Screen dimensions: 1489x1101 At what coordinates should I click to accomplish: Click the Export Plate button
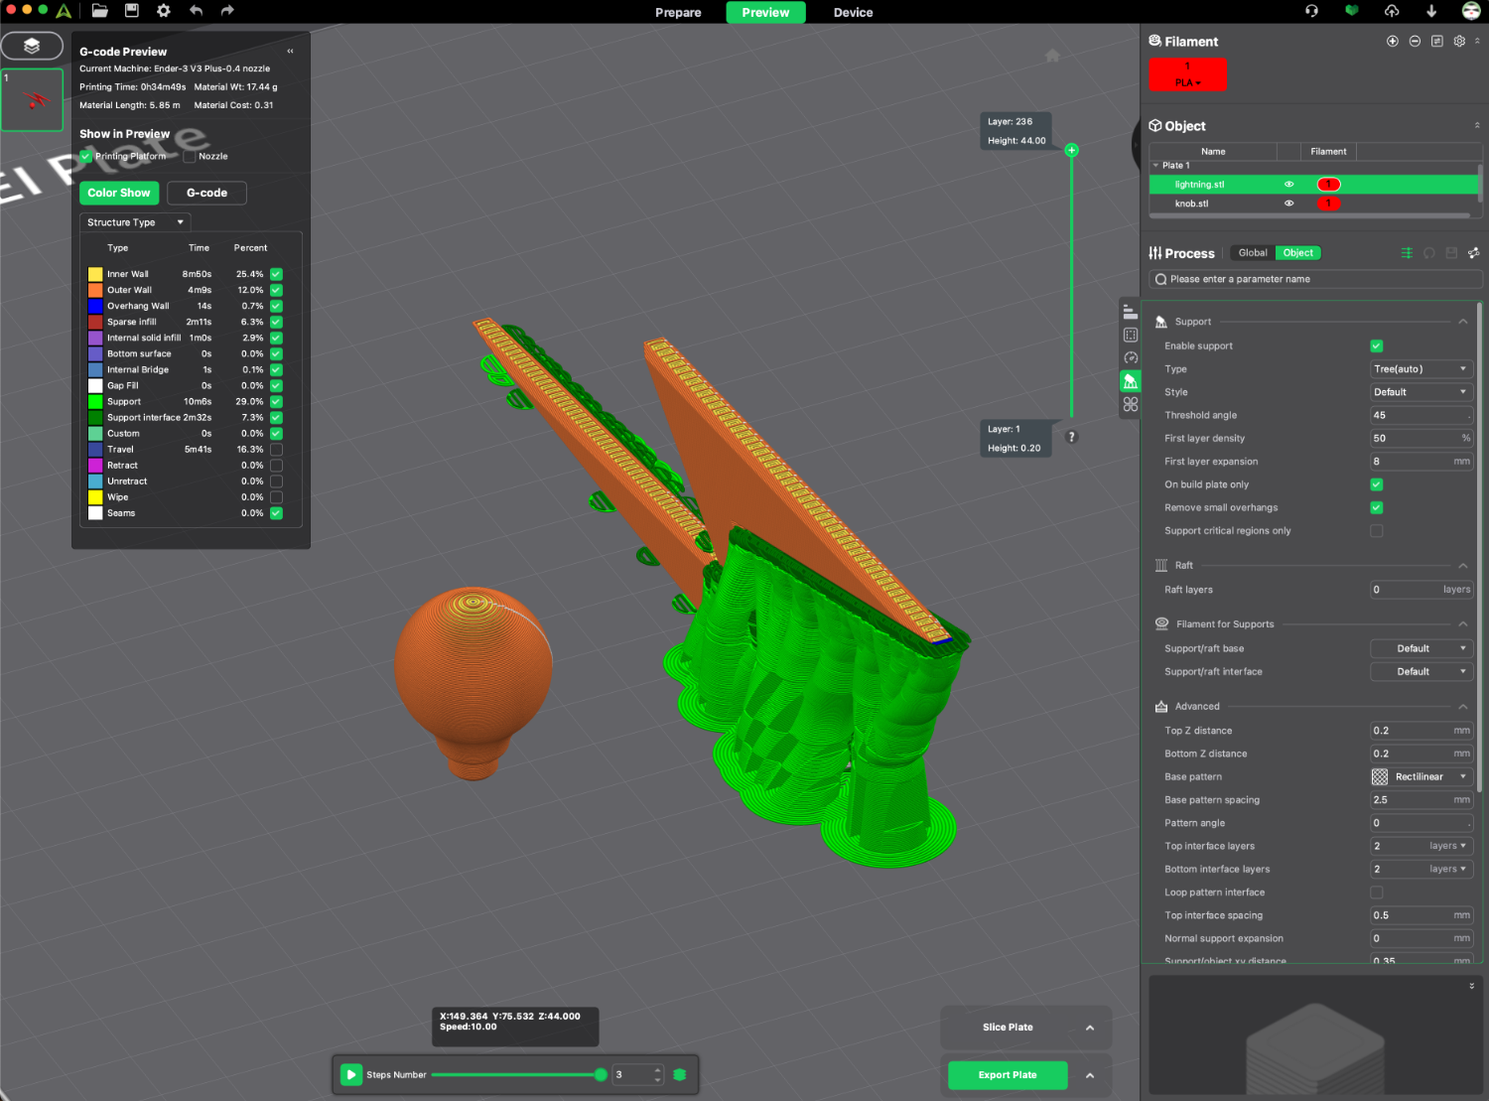tap(1008, 1075)
